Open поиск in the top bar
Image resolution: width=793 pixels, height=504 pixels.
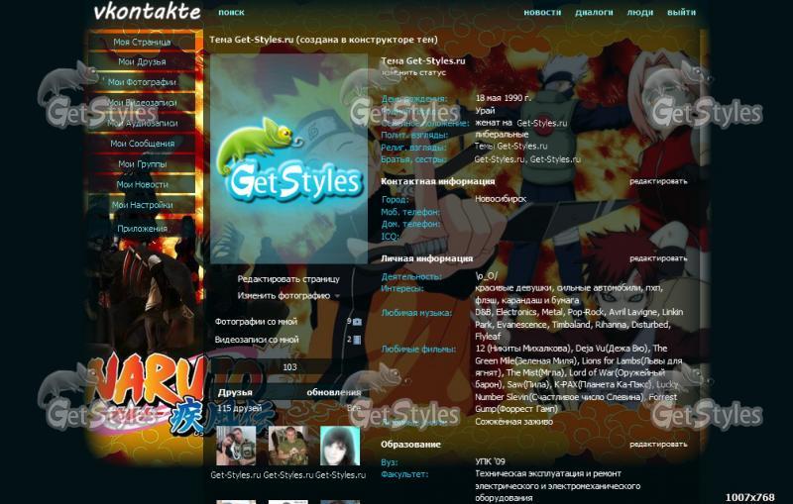coord(231,12)
